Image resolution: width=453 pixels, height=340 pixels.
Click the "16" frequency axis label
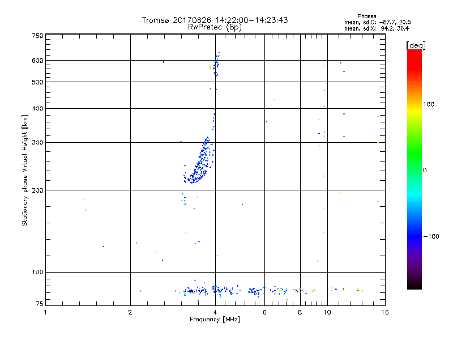[385, 312]
